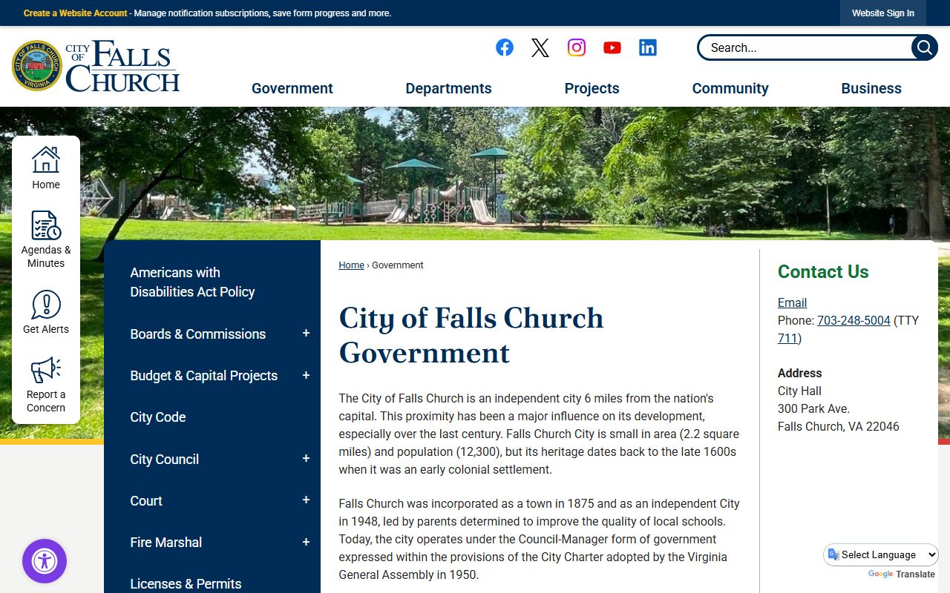The image size is (950, 593).
Task: Open the Select Language dropdown
Action: click(x=881, y=554)
